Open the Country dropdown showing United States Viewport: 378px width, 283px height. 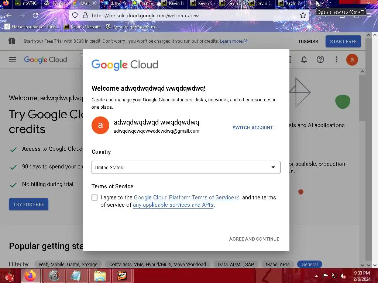[x=186, y=167]
